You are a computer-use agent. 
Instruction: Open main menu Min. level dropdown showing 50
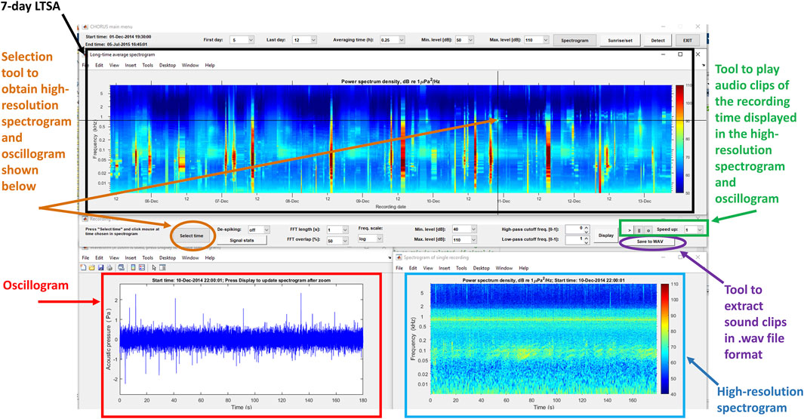pyautogui.click(x=464, y=39)
